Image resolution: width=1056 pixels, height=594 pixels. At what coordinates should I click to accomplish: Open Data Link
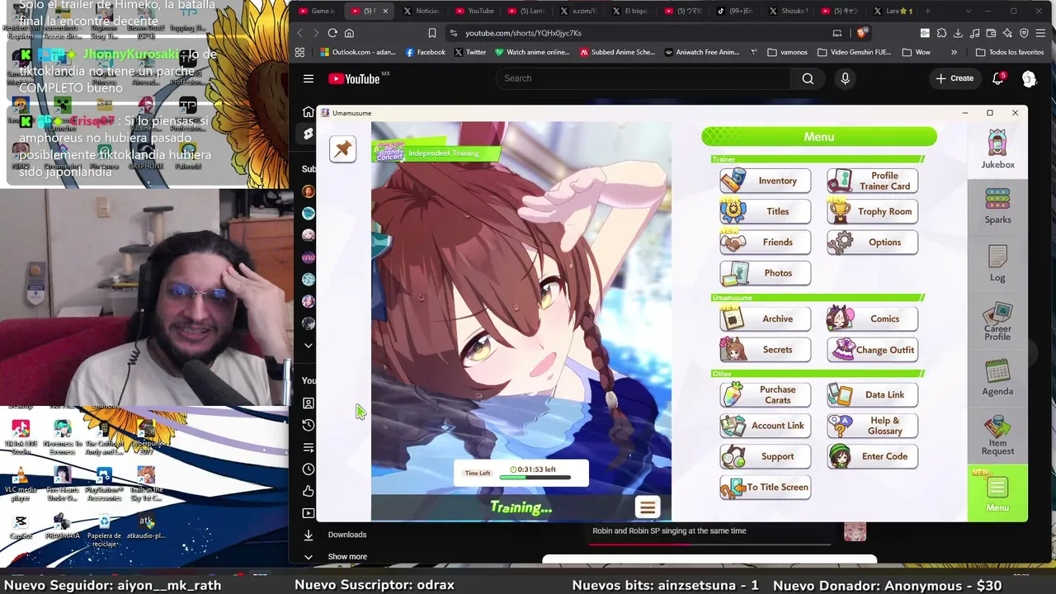872,394
